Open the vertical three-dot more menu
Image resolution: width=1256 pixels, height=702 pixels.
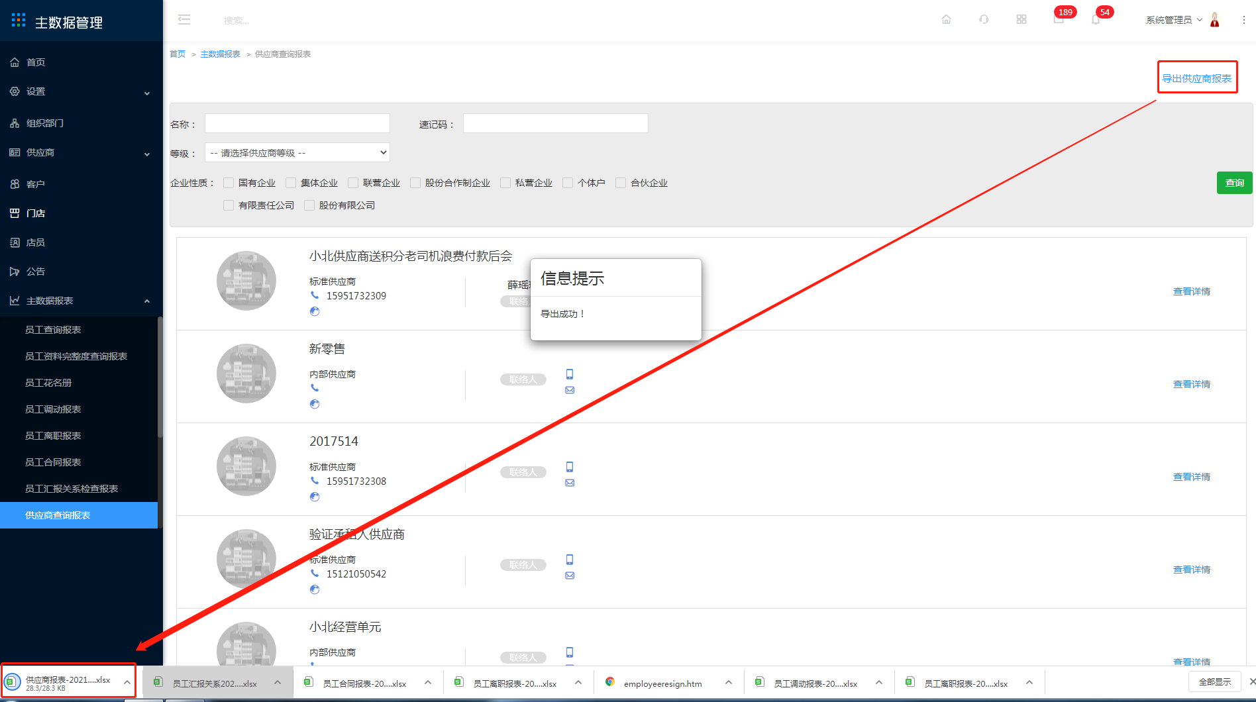(x=1243, y=20)
